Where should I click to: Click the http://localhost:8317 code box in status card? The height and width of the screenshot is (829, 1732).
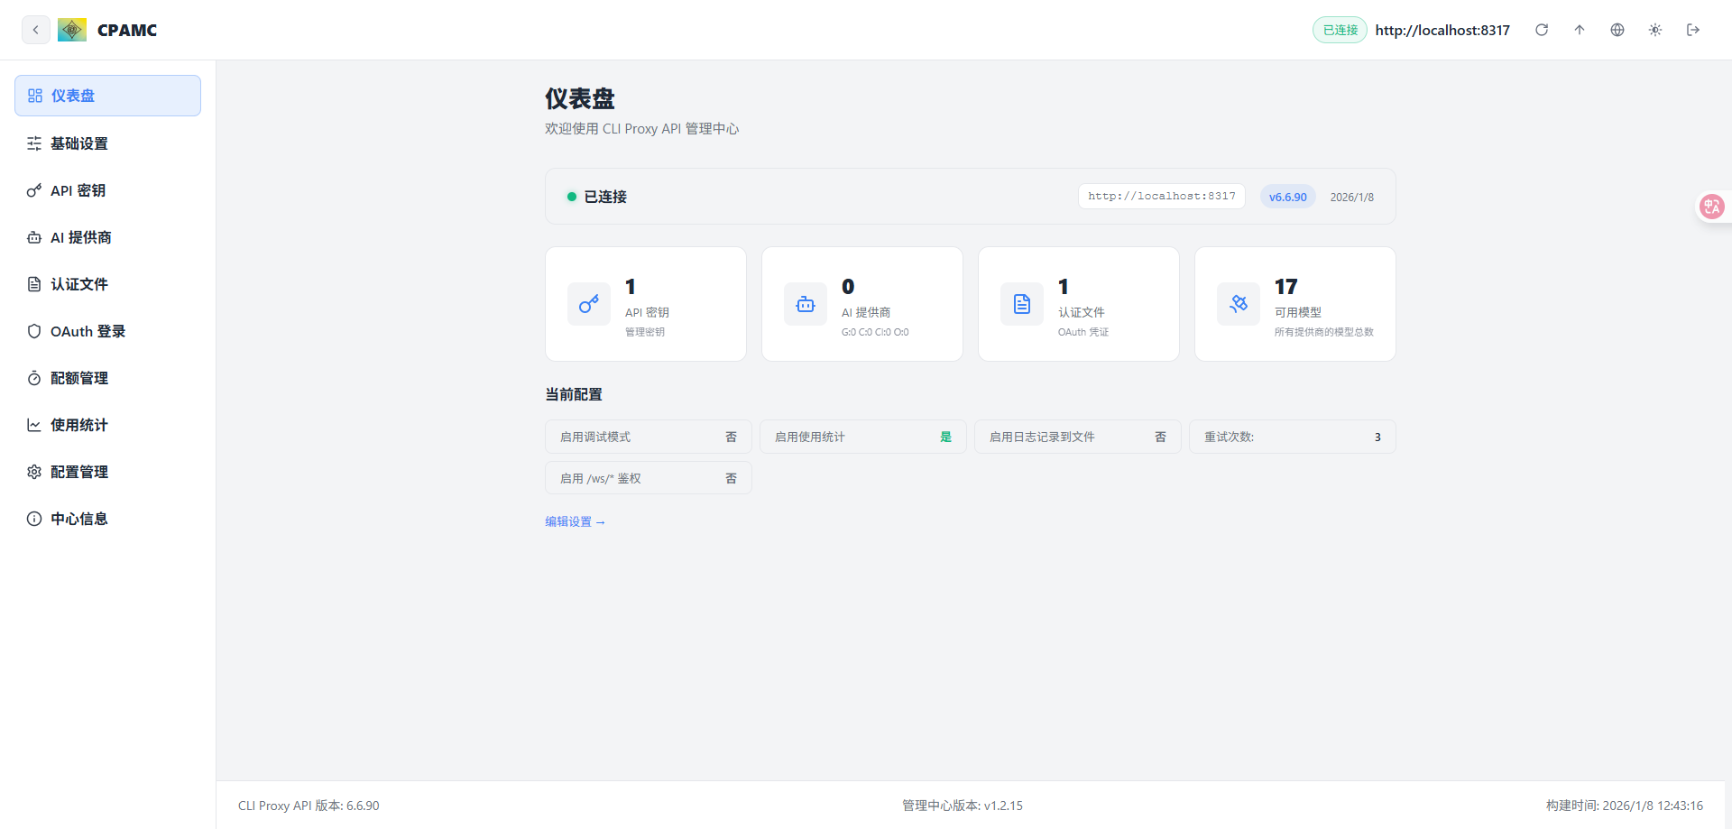pyautogui.click(x=1162, y=196)
